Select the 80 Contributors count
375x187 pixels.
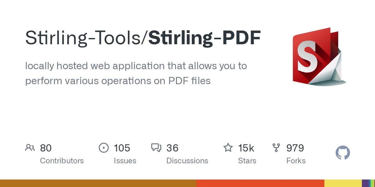46,148
